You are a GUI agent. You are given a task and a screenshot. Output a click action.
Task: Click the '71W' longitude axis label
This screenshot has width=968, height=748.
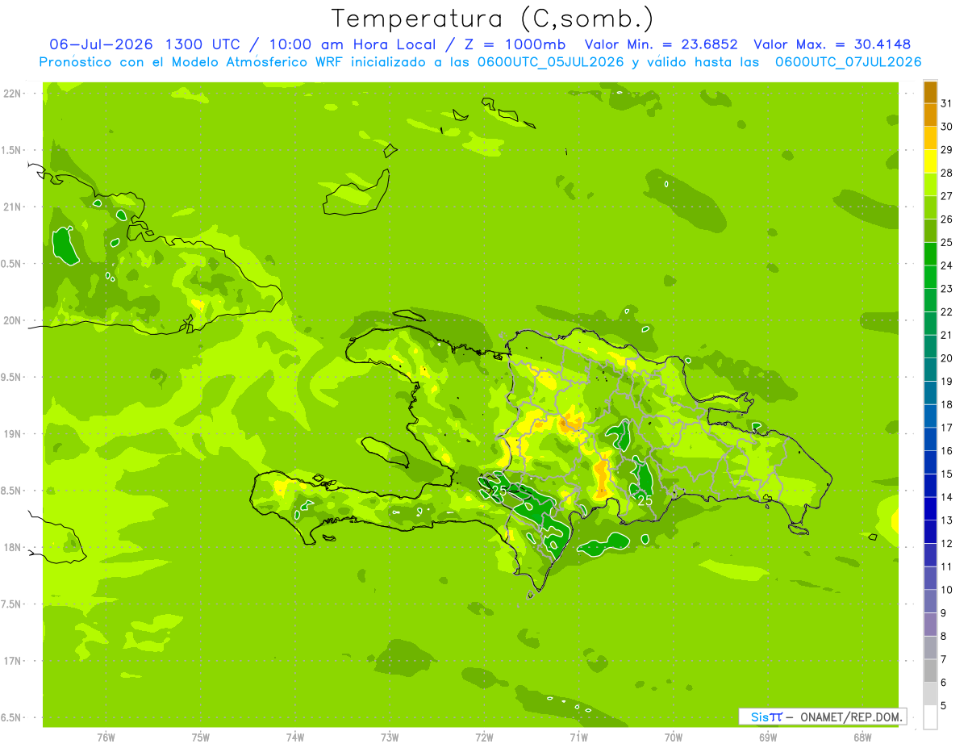coord(578,737)
